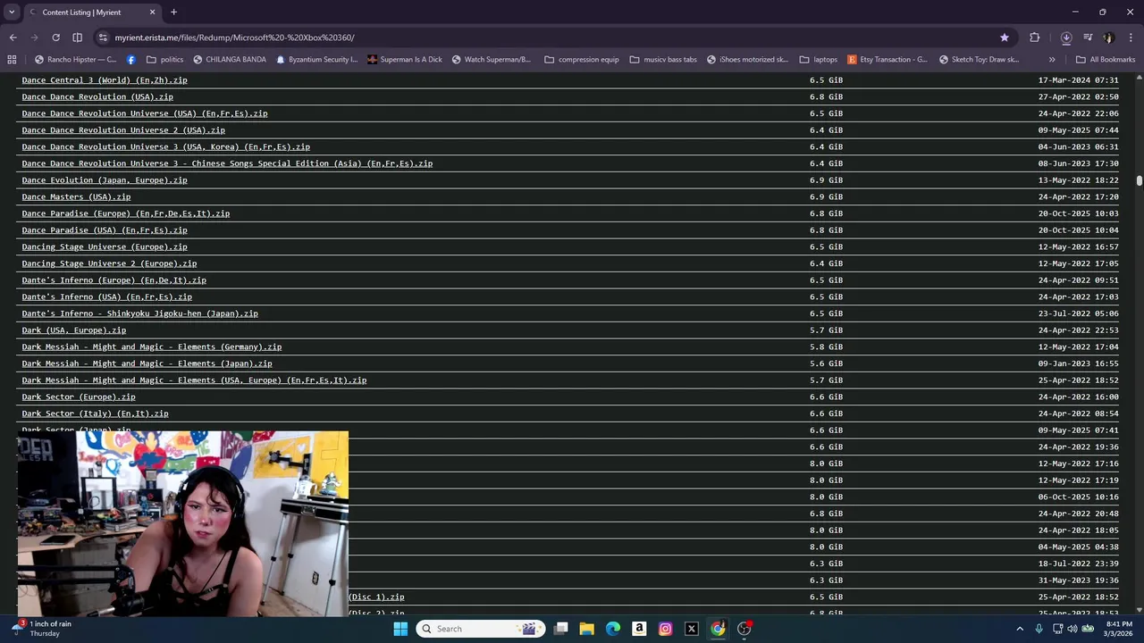Open the laptops bookmarks folder
Viewport: 1144px width, 643px height.
(x=819, y=60)
